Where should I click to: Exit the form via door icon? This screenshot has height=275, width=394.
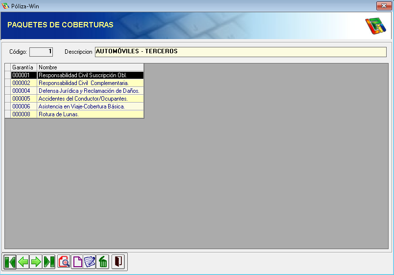coord(118,262)
